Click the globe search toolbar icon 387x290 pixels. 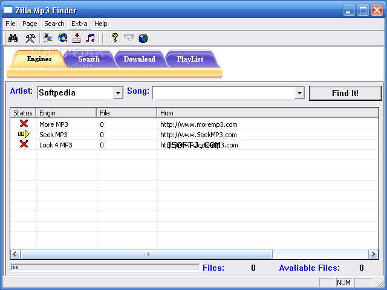[x=62, y=38]
